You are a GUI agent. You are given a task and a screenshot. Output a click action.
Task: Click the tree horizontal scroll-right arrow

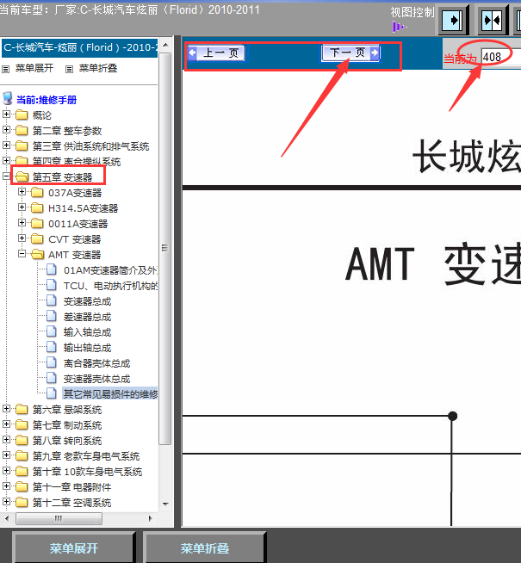[150, 518]
